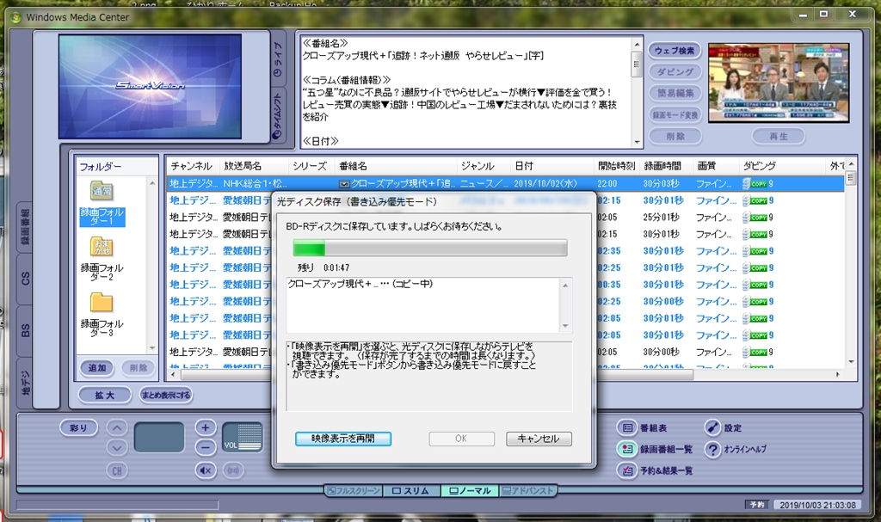The height and width of the screenshot is (522, 881).
Task: Click the クローズアップ現代+ (コピー中) list entry
Action: coord(360,284)
